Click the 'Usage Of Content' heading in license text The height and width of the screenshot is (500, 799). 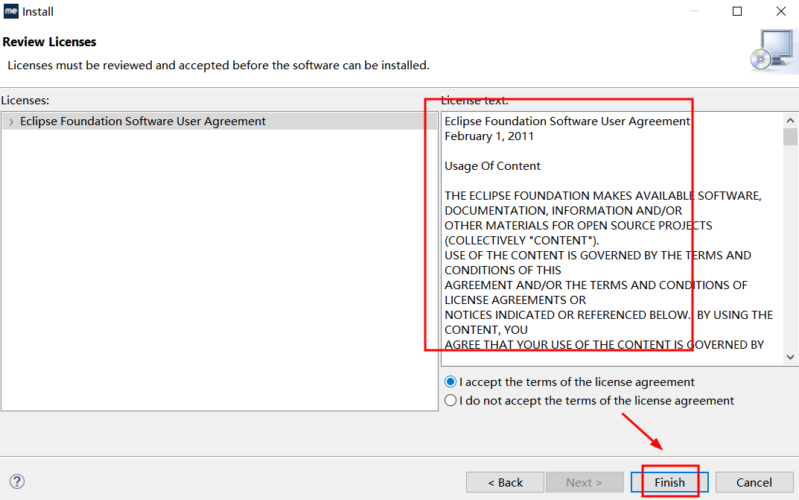pos(492,166)
